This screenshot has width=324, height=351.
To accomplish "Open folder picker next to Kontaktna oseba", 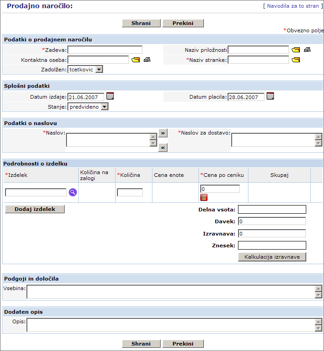I will tap(136, 60).
